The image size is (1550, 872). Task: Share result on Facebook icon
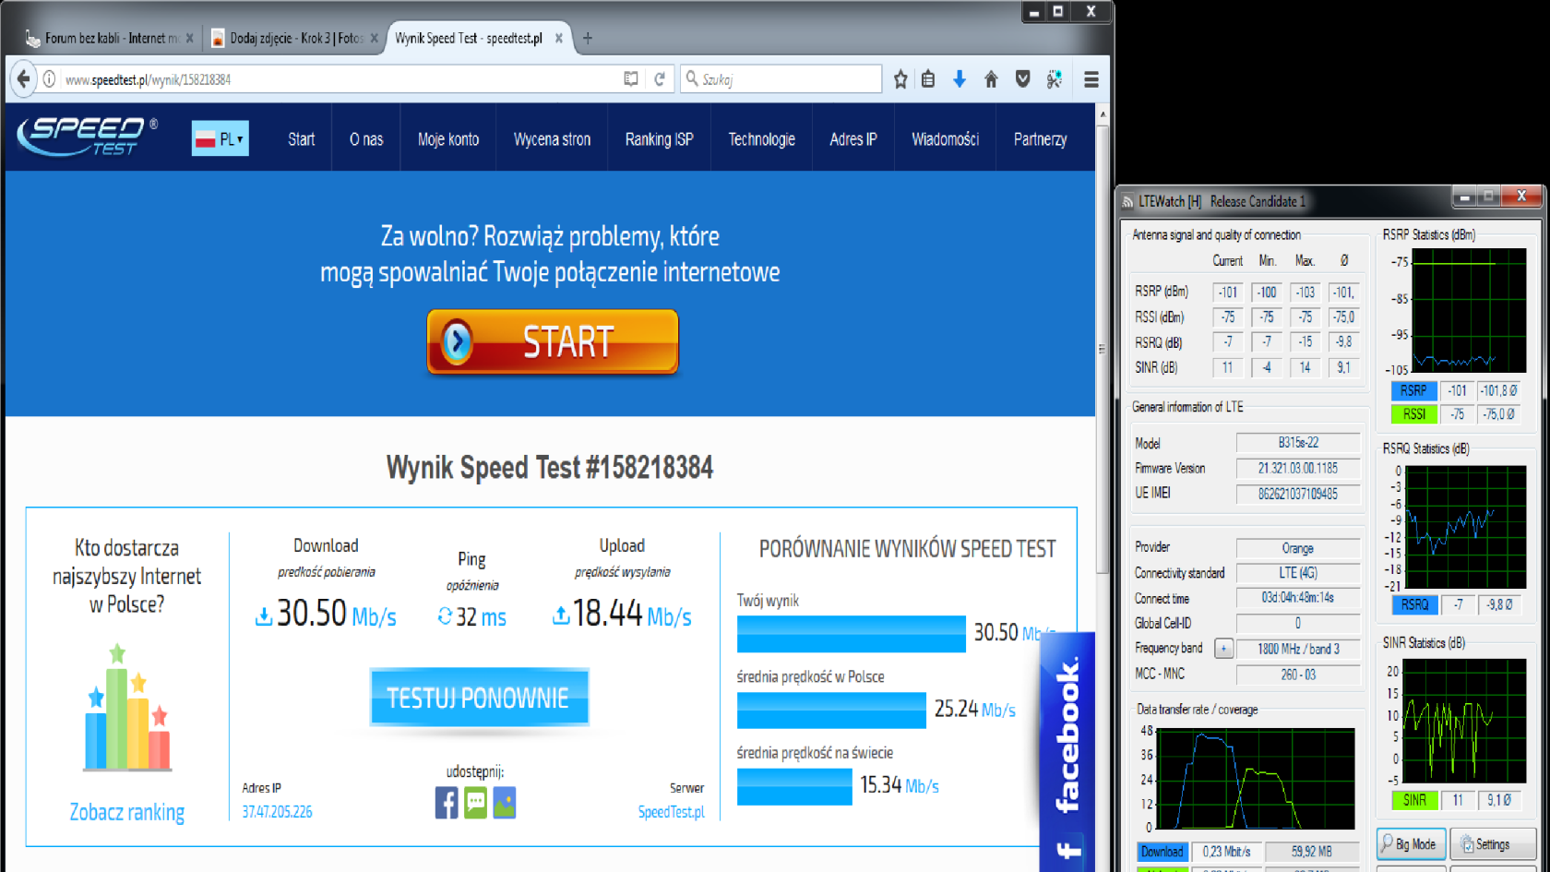[x=447, y=803]
